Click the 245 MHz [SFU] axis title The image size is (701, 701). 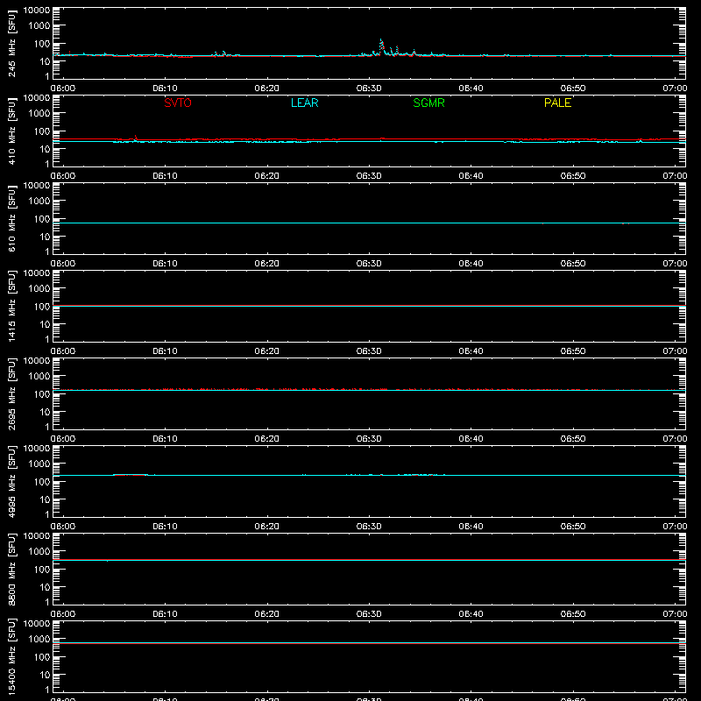click(11, 44)
